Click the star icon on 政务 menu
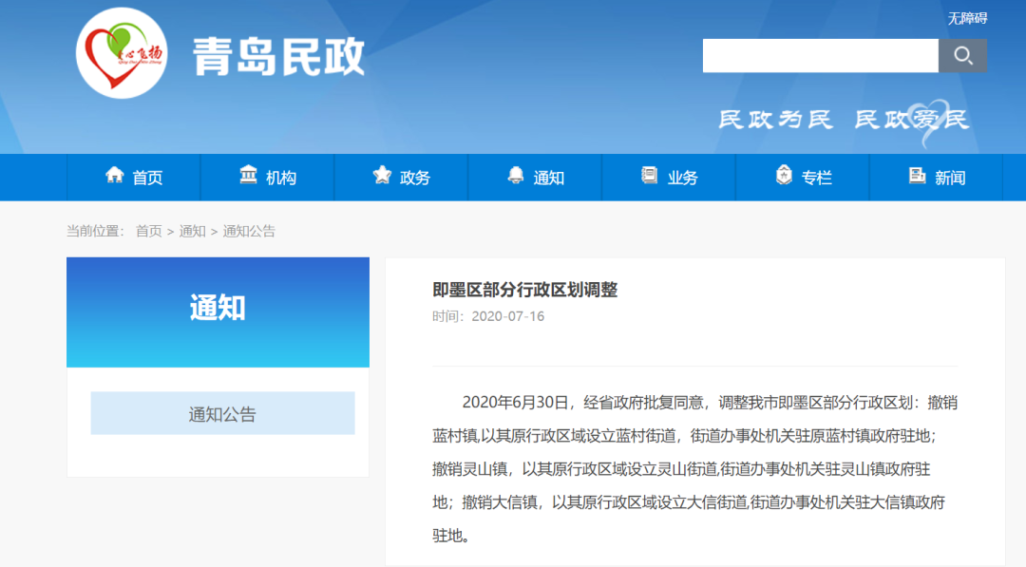 pyautogui.click(x=383, y=176)
